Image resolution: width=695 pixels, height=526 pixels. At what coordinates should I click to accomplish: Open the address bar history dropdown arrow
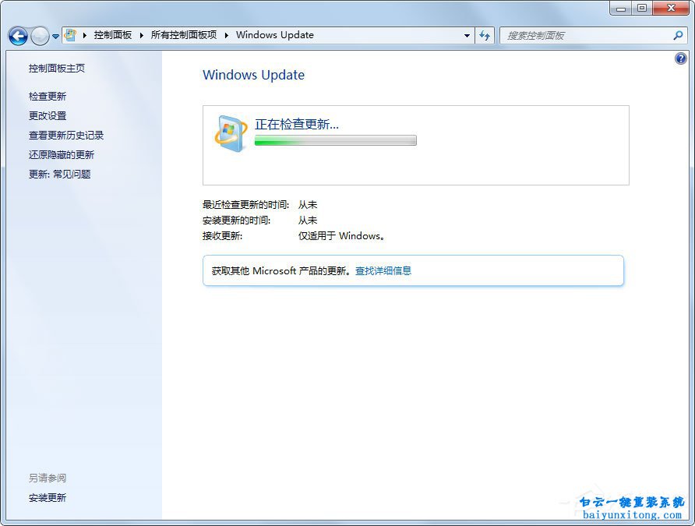pyautogui.click(x=467, y=35)
